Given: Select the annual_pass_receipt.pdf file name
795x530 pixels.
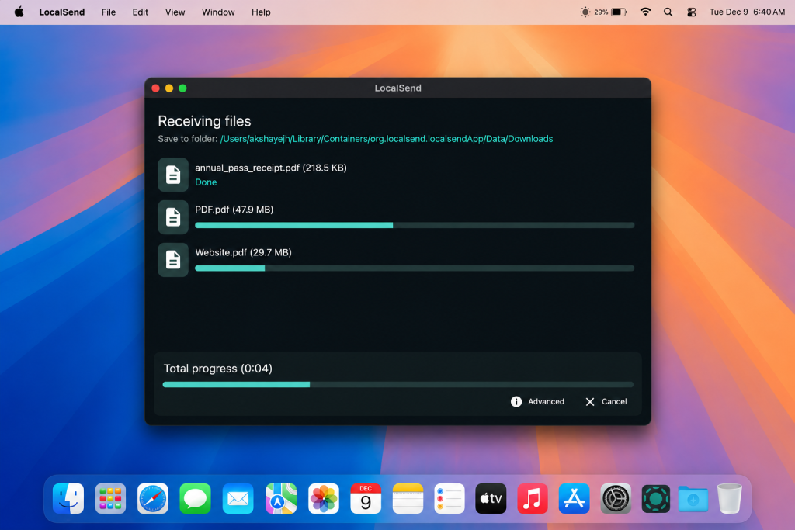Looking at the screenshot, I should coord(247,168).
